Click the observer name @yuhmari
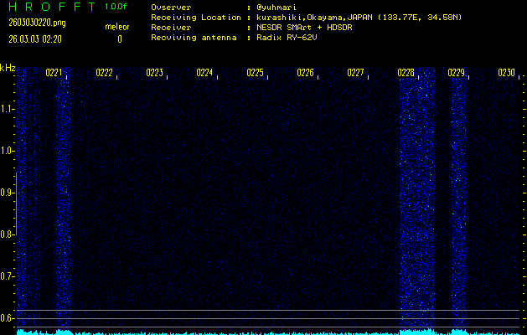Image resolution: width=527 pixels, height=335 pixels. coord(276,8)
